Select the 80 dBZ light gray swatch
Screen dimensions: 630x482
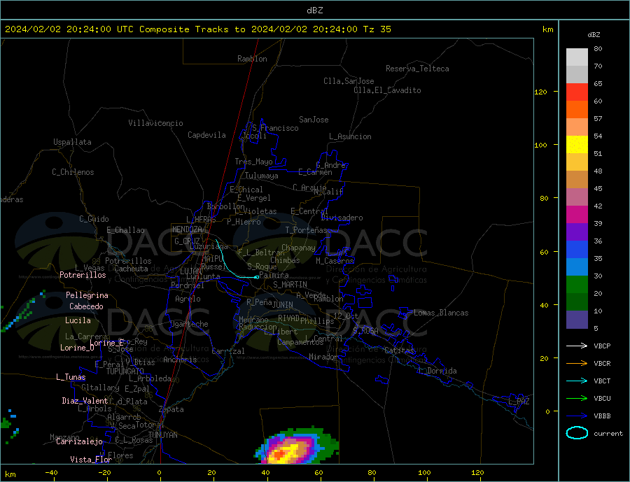tap(577, 57)
